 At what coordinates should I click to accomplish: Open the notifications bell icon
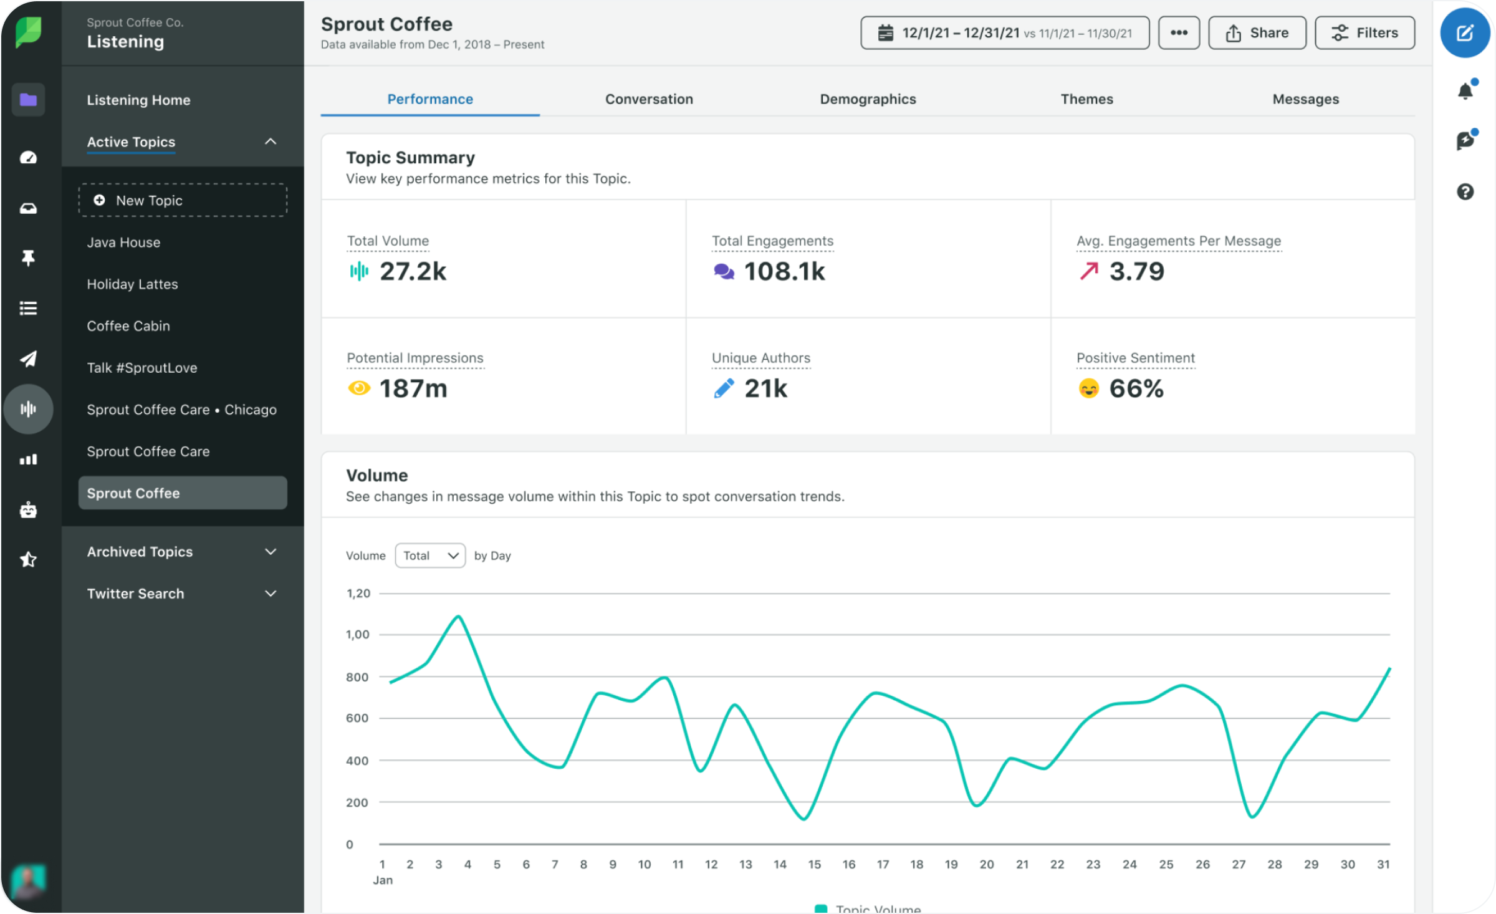pyautogui.click(x=1466, y=90)
